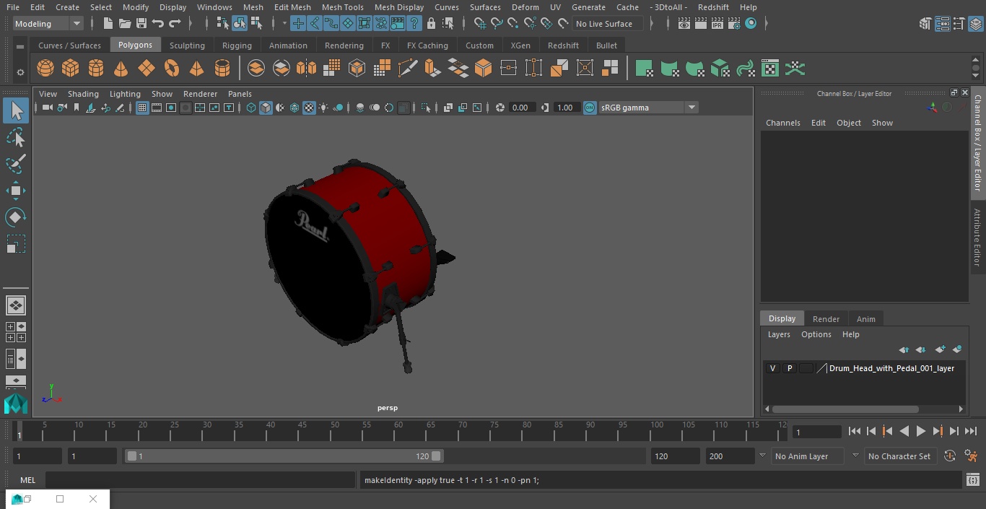Click the Lock selection padlock icon

click(x=431, y=24)
